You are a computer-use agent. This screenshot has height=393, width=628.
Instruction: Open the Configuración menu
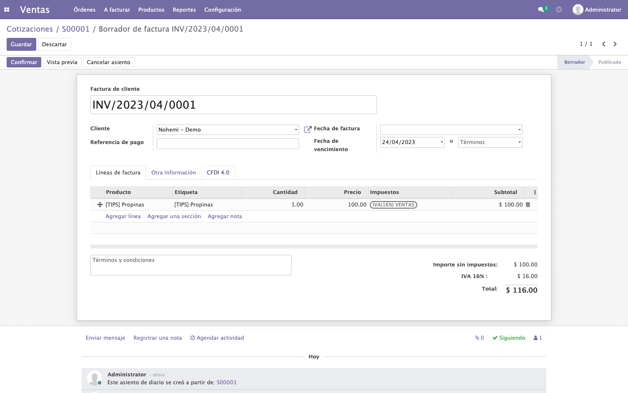[x=223, y=10]
